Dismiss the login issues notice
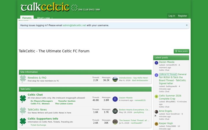The height and width of the screenshot is (130, 208). pyautogui.click(x=187, y=25)
